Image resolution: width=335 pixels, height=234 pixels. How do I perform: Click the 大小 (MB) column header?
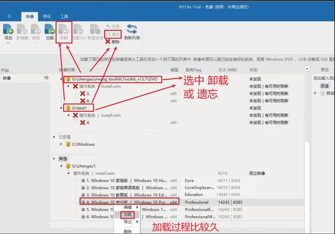point(228,70)
